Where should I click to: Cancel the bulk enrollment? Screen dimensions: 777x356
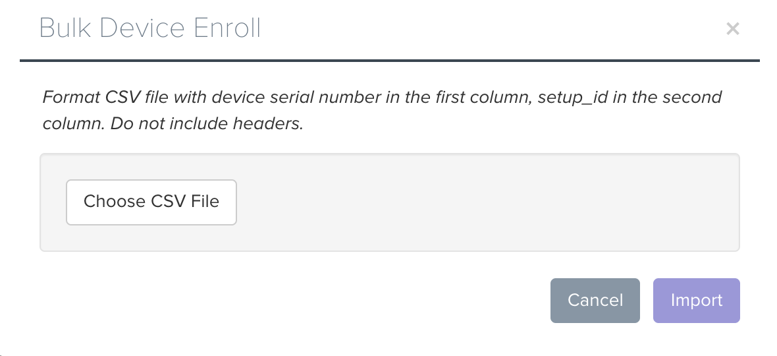(x=595, y=301)
